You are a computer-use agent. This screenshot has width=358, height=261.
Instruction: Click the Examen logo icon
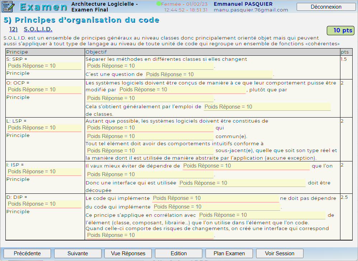coord(8,6)
